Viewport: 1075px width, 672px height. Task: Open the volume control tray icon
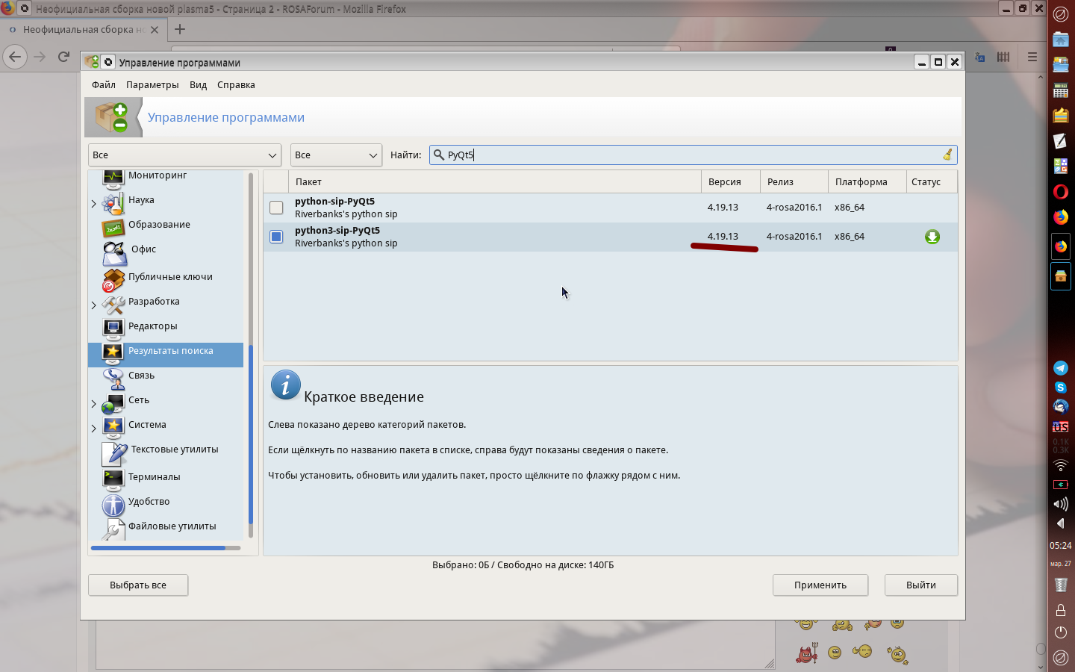coord(1061,504)
